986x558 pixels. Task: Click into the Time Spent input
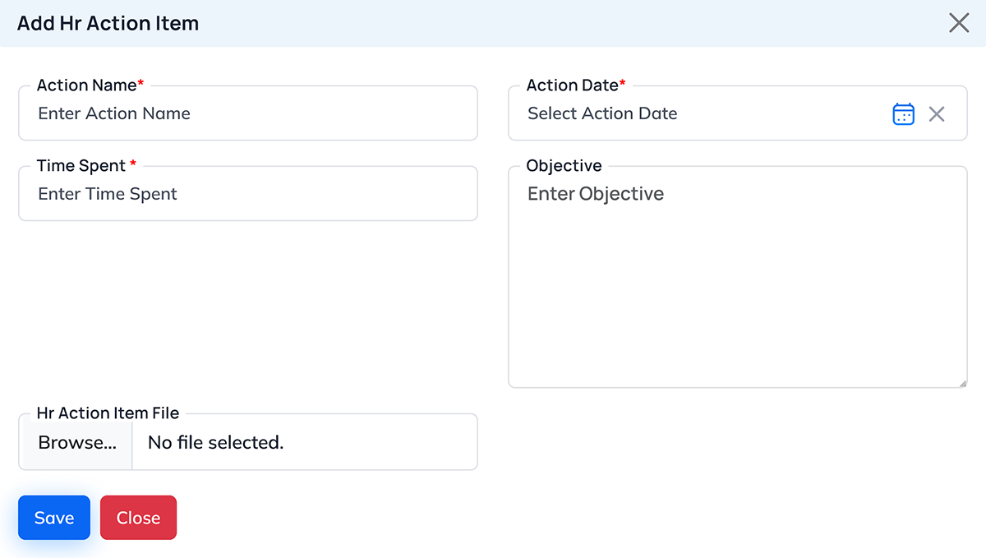[x=246, y=195]
